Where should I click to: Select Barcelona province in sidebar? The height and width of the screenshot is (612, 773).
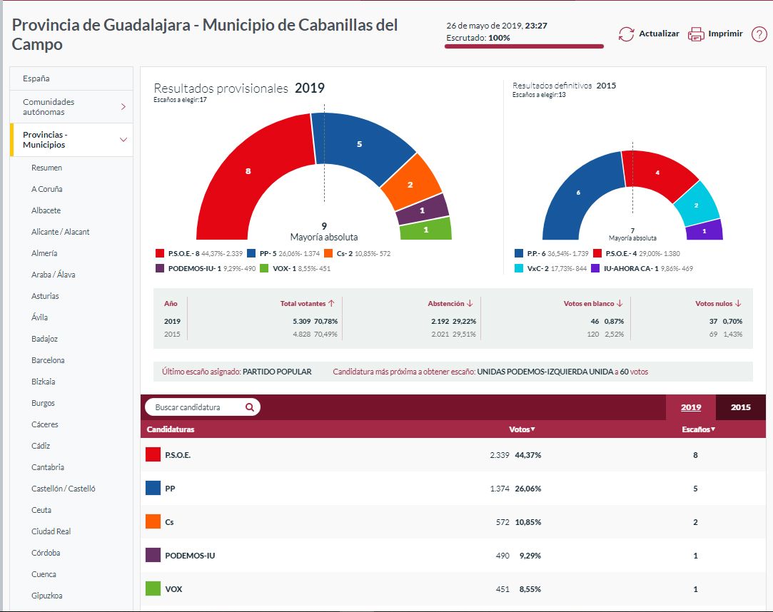[x=48, y=360]
